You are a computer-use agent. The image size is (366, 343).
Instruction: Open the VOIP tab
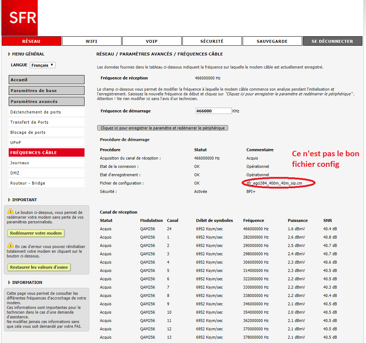[152, 41]
